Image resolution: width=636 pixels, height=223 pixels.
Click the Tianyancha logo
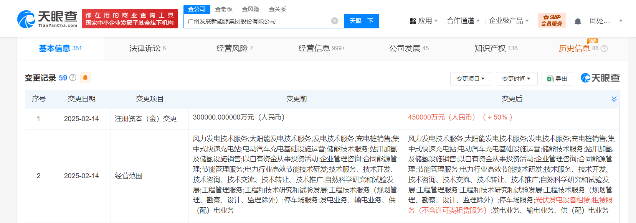[x=47, y=19]
